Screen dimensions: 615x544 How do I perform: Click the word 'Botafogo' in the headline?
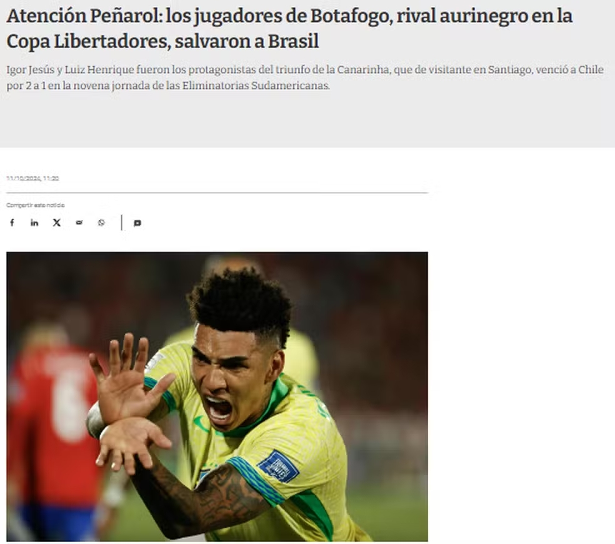click(x=351, y=16)
